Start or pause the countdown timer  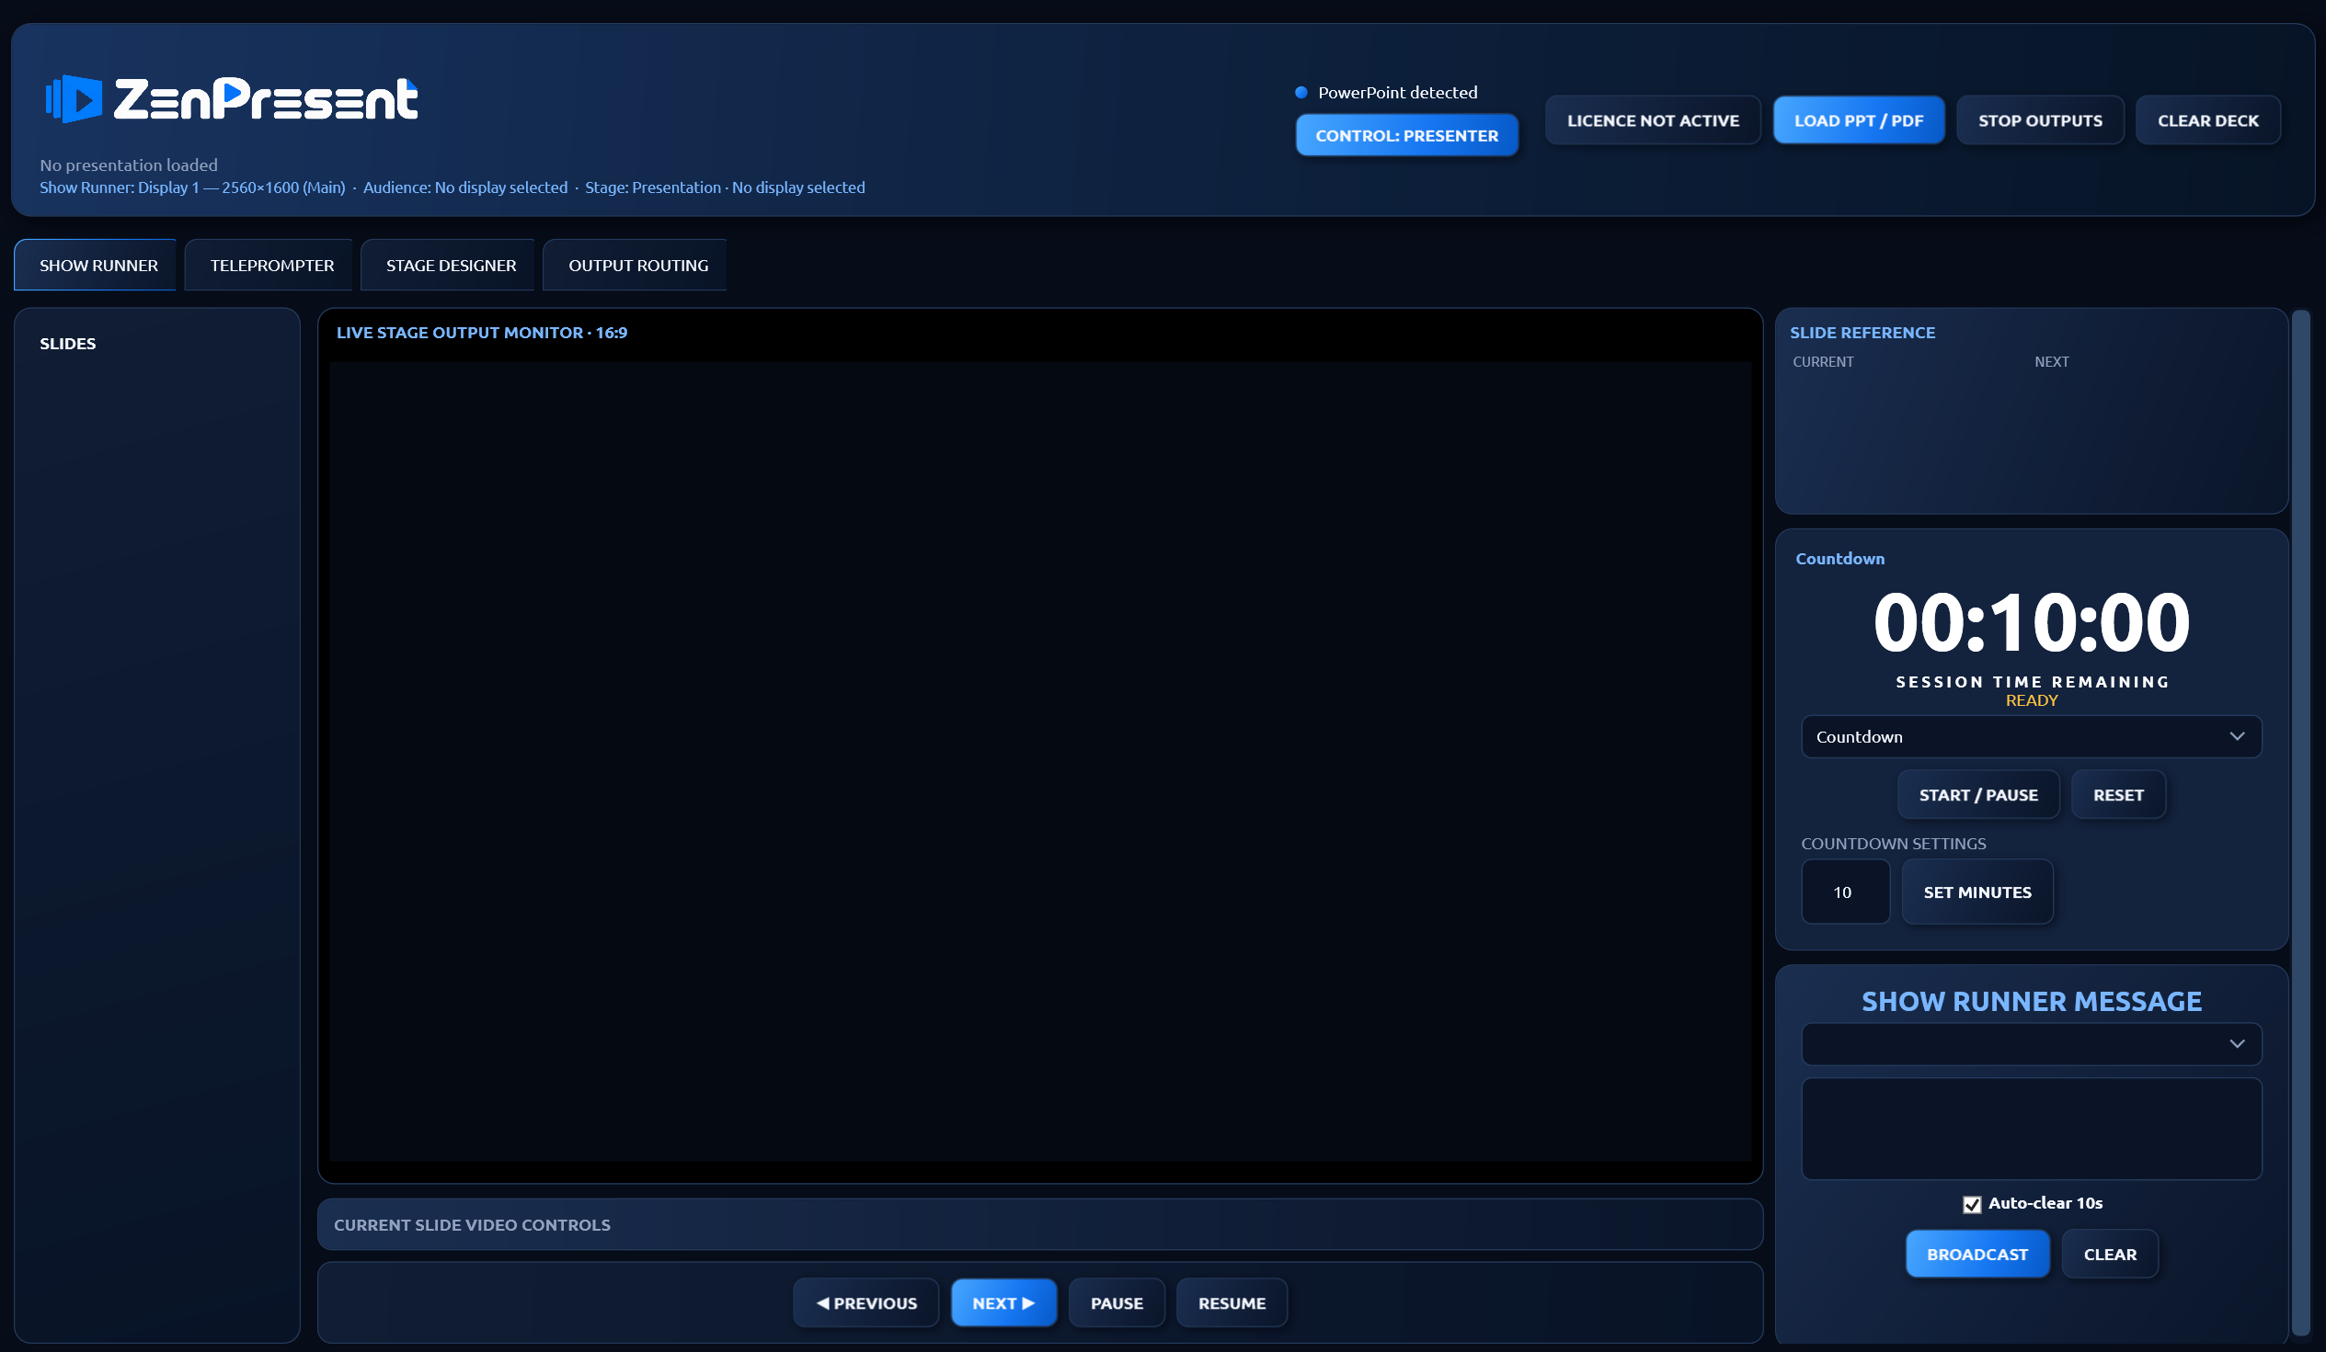[x=1978, y=795]
